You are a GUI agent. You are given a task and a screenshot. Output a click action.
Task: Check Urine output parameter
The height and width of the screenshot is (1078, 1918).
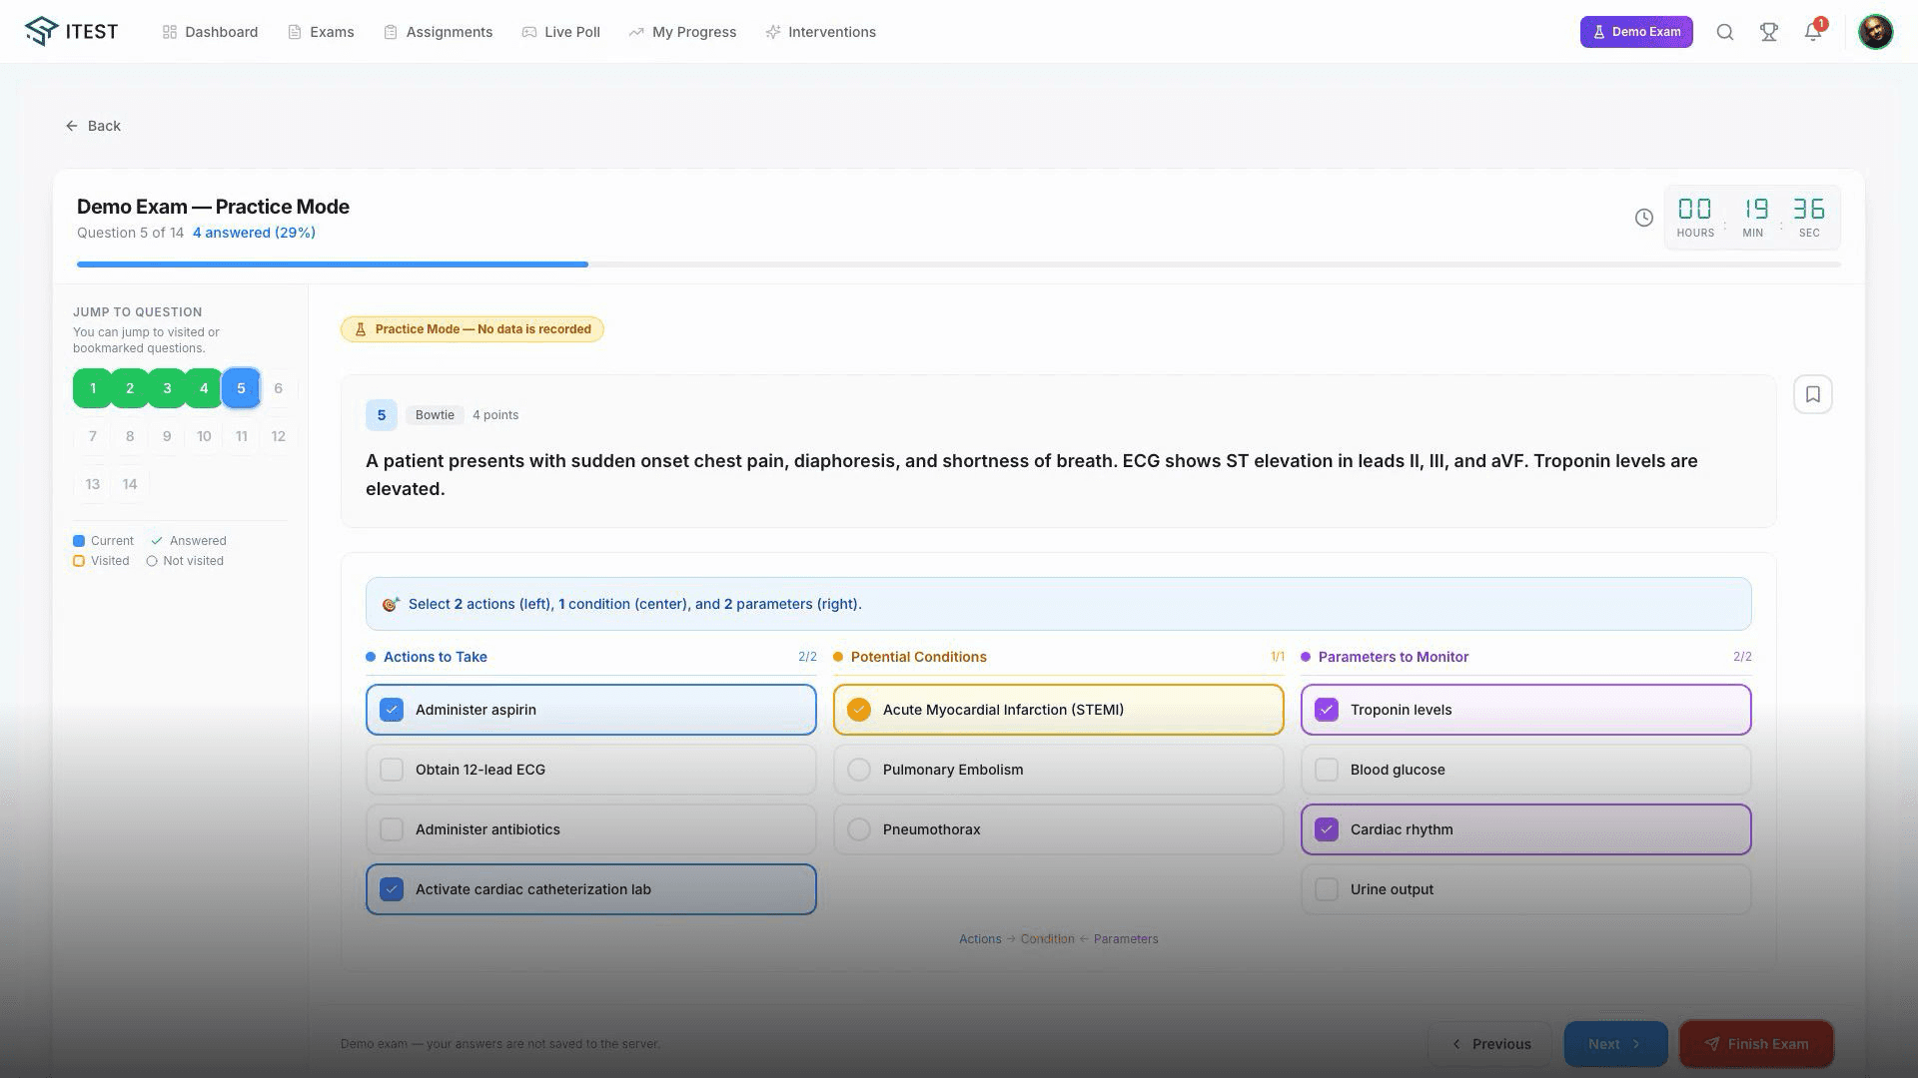[x=1525, y=889]
